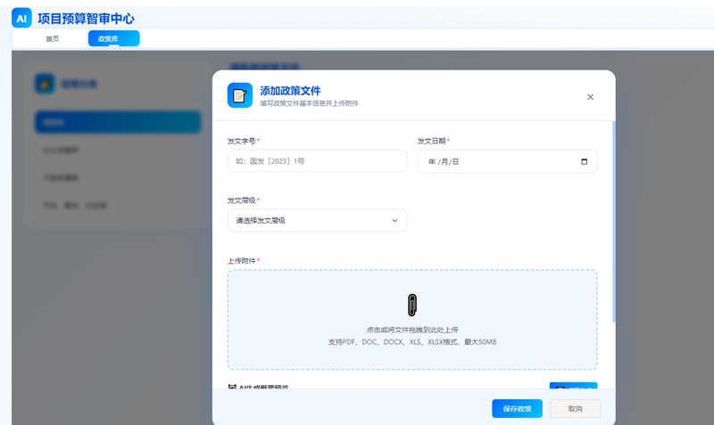Image resolution: width=714 pixels, height=425 pixels.
Task: Click the 上传附件 label
Action: tap(242, 260)
